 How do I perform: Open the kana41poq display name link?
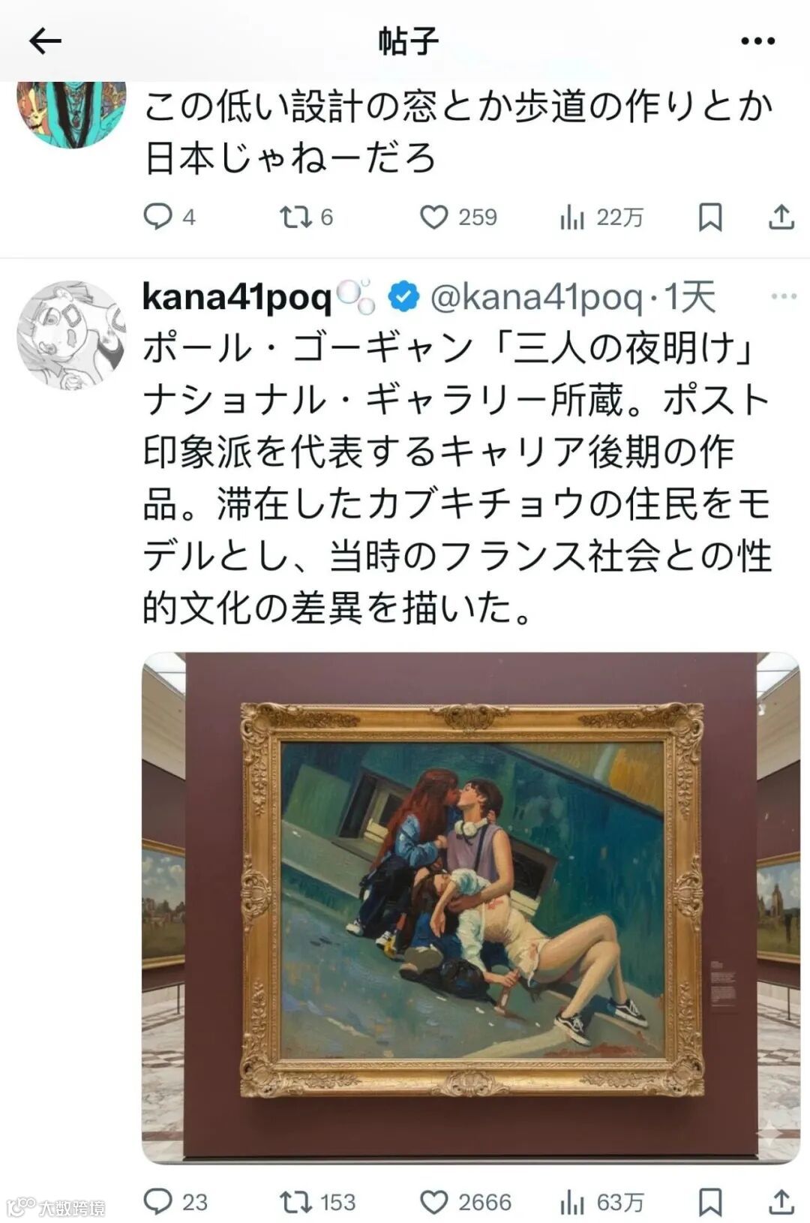pos(236,298)
